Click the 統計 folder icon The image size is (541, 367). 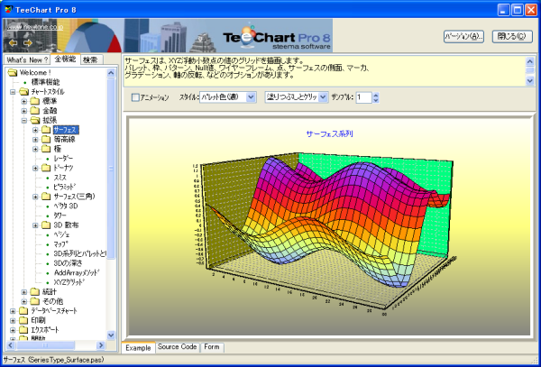click(x=35, y=292)
